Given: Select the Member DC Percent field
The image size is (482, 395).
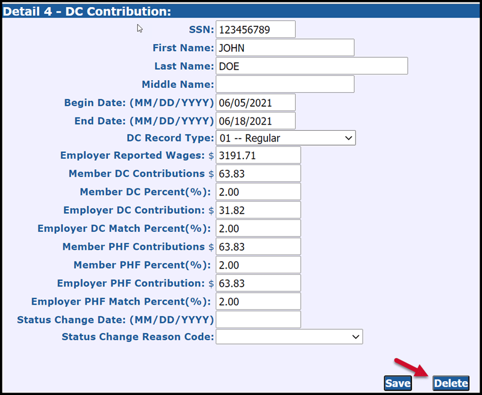Looking at the screenshot, I should pyautogui.click(x=258, y=191).
